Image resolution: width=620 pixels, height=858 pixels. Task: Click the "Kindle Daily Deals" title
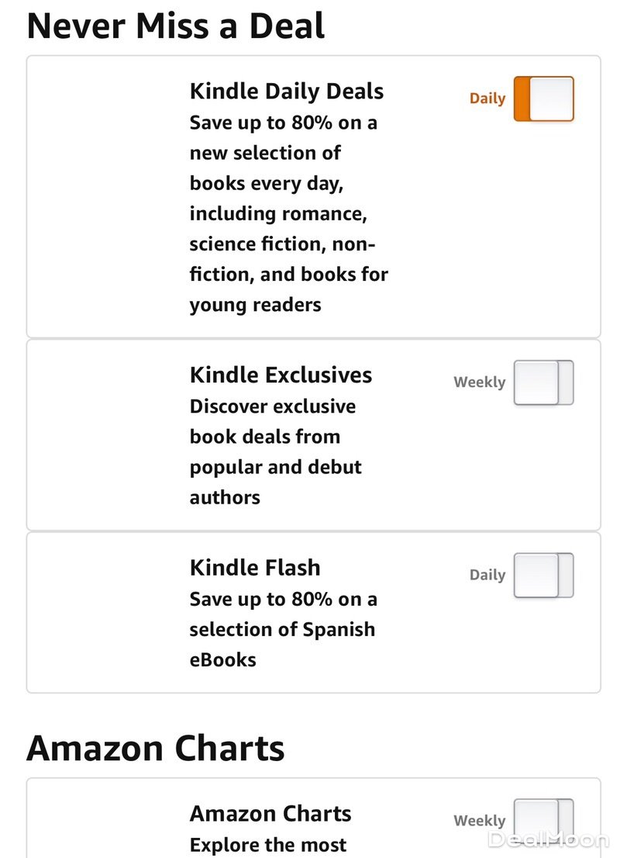coord(286,91)
